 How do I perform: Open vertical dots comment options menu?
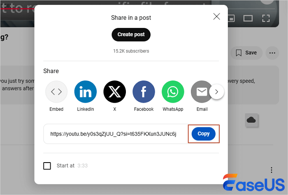tap(272, 170)
